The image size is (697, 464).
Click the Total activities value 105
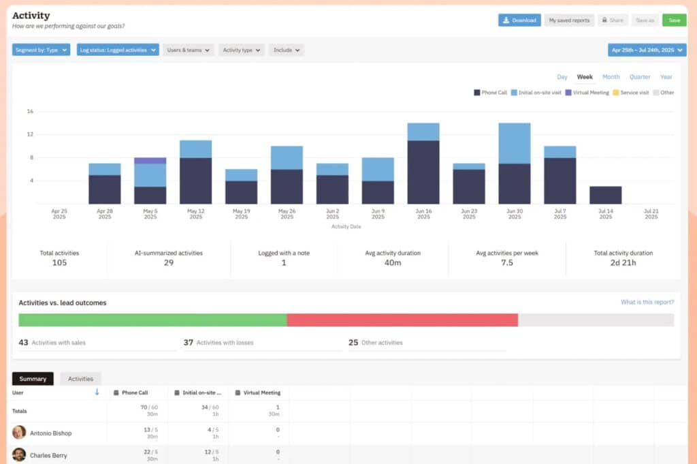pos(59,263)
